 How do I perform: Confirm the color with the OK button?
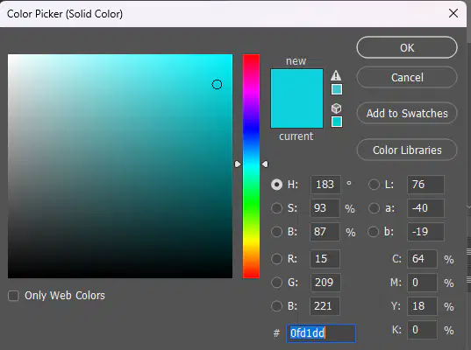coord(407,47)
